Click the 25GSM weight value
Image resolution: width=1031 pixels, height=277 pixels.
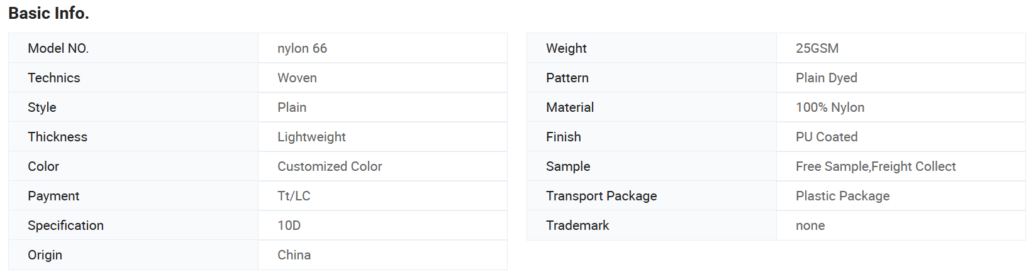click(817, 48)
